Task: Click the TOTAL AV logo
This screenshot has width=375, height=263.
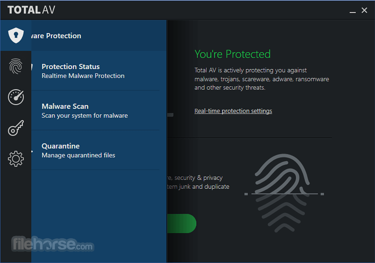Action: (31, 10)
